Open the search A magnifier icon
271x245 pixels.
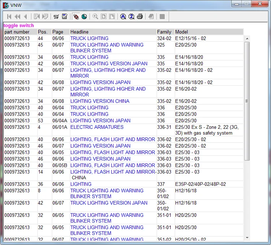click(123, 17)
